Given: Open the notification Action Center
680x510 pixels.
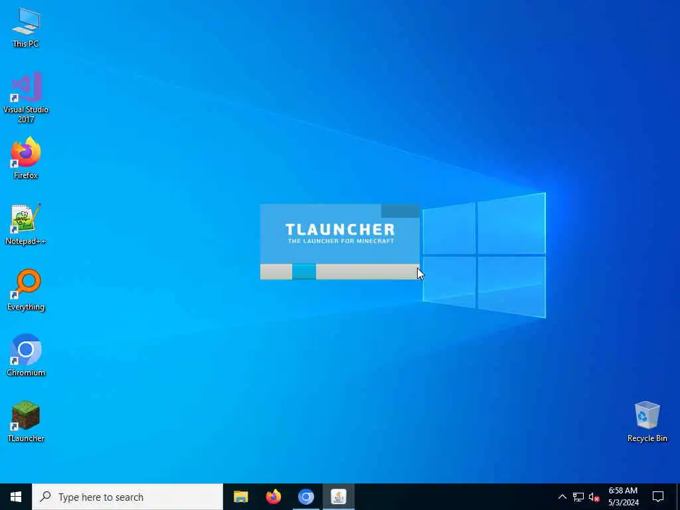Looking at the screenshot, I should tap(658, 497).
